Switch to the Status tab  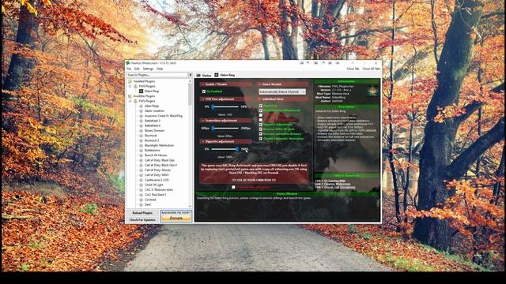click(204, 75)
